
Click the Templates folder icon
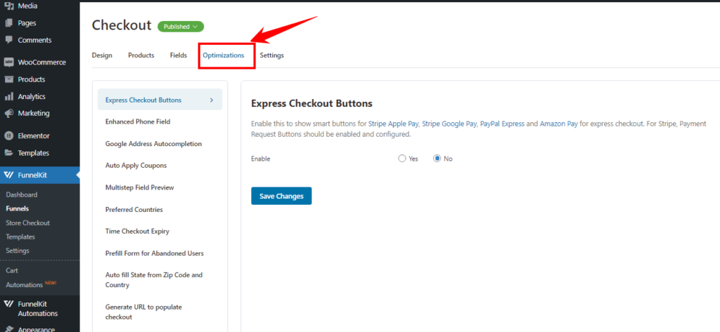coord(8,153)
